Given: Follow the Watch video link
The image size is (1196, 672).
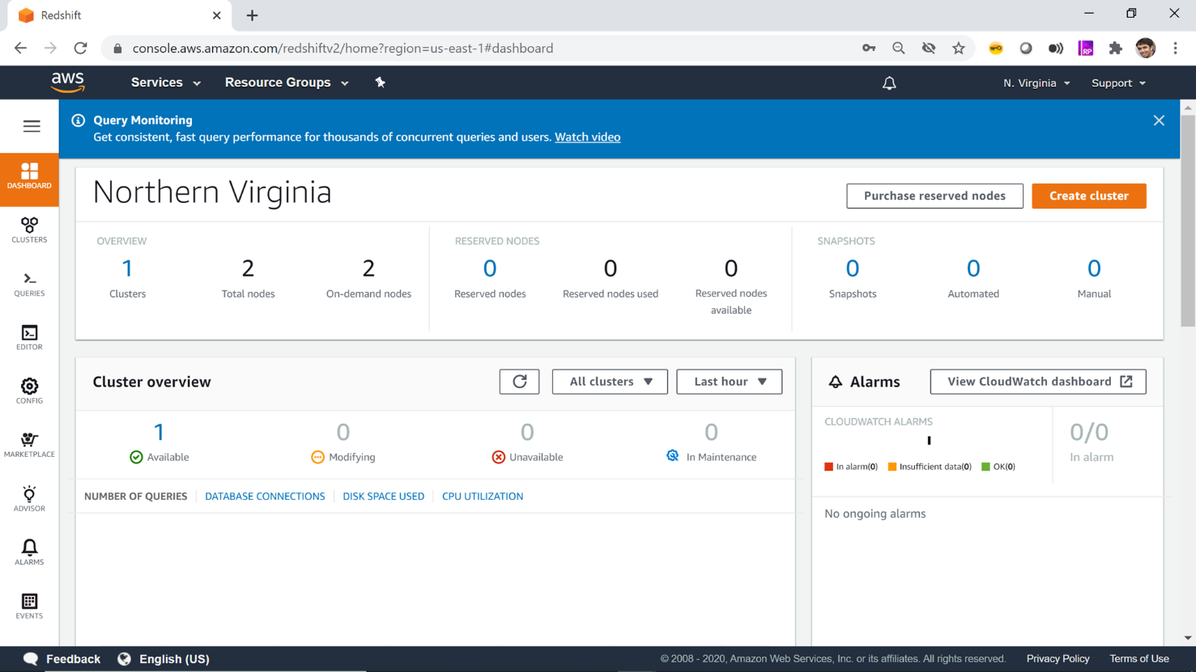Looking at the screenshot, I should pos(587,137).
